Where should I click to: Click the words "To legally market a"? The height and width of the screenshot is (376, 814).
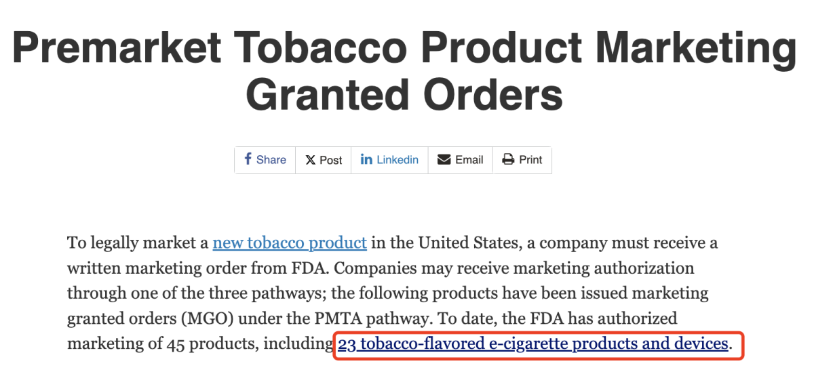[x=138, y=243]
